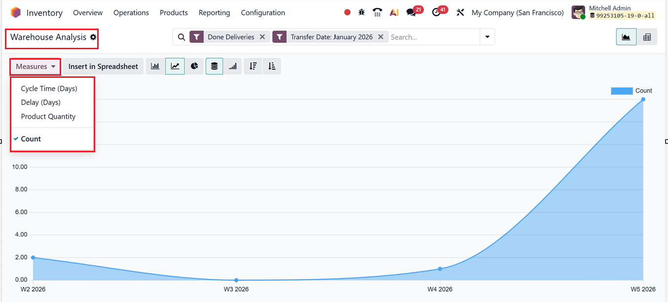The image size is (668, 302).
Task: Click the Done Deliveries filter label
Action: coord(231,37)
